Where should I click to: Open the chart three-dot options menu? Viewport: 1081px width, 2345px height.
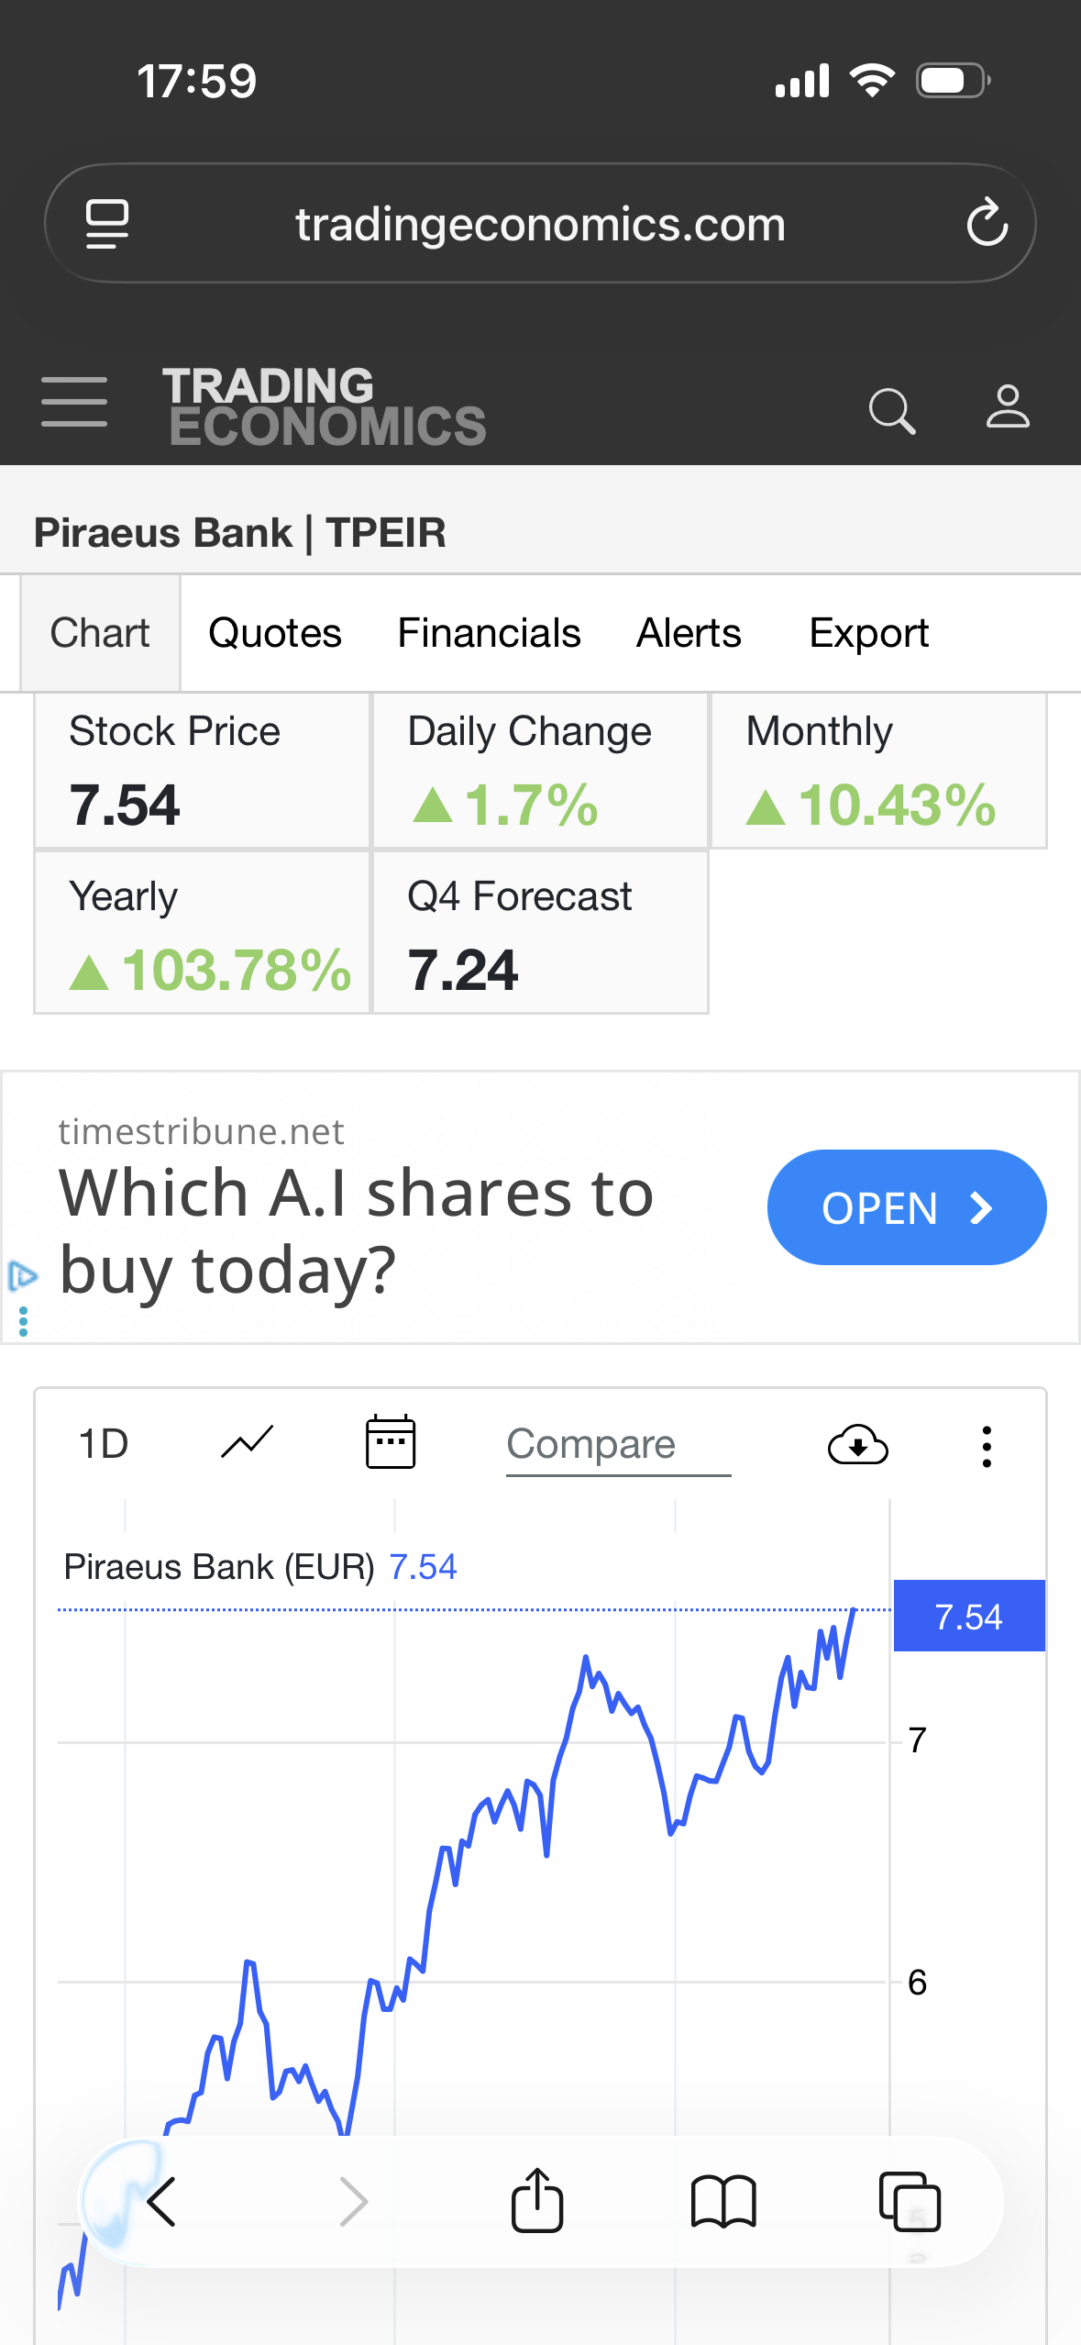coord(987,1447)
